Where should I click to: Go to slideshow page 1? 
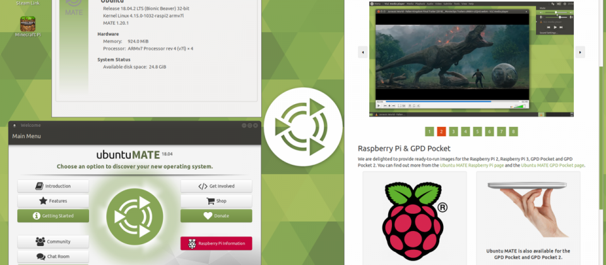point(429,131)
